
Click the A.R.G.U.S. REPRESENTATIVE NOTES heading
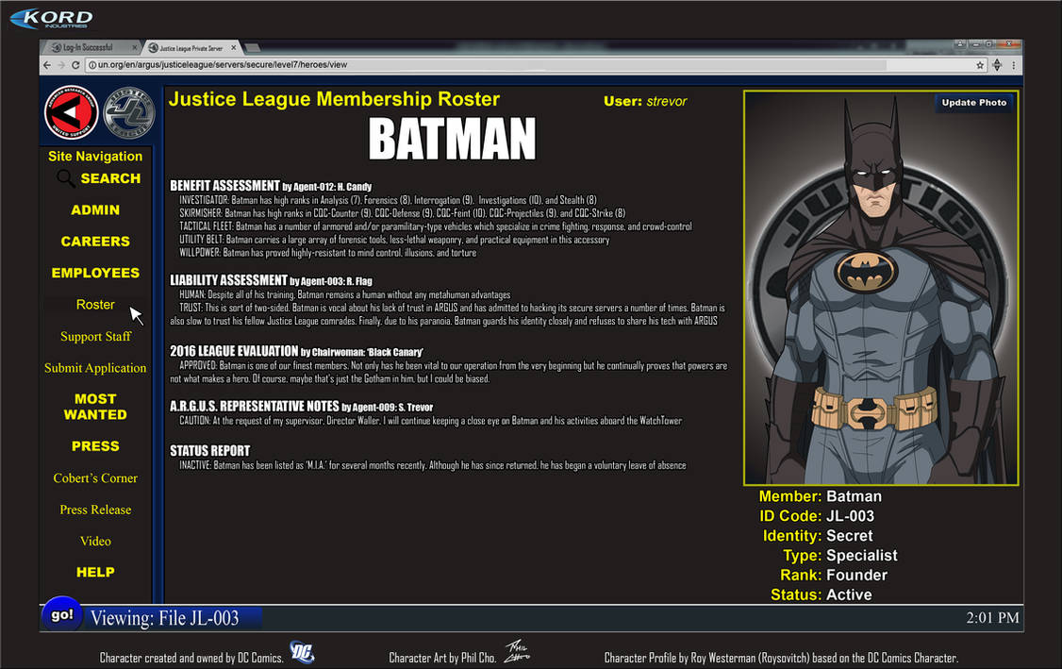(x=255, y=406)
